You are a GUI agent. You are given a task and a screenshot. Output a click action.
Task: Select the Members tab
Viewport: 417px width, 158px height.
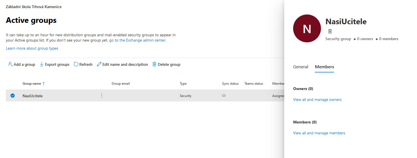(324, 67)
